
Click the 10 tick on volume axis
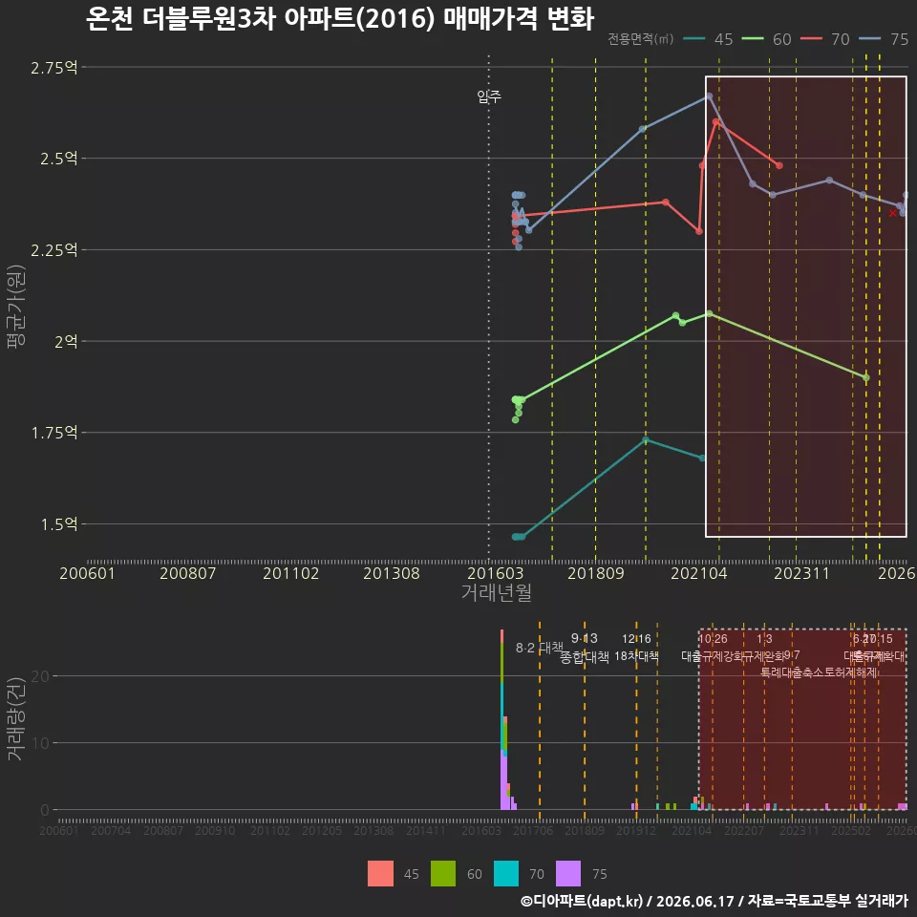[x=40, y=743]
